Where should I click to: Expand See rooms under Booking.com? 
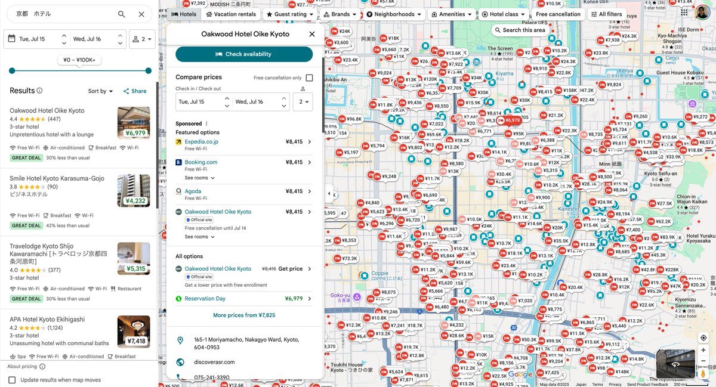(200, 178)
